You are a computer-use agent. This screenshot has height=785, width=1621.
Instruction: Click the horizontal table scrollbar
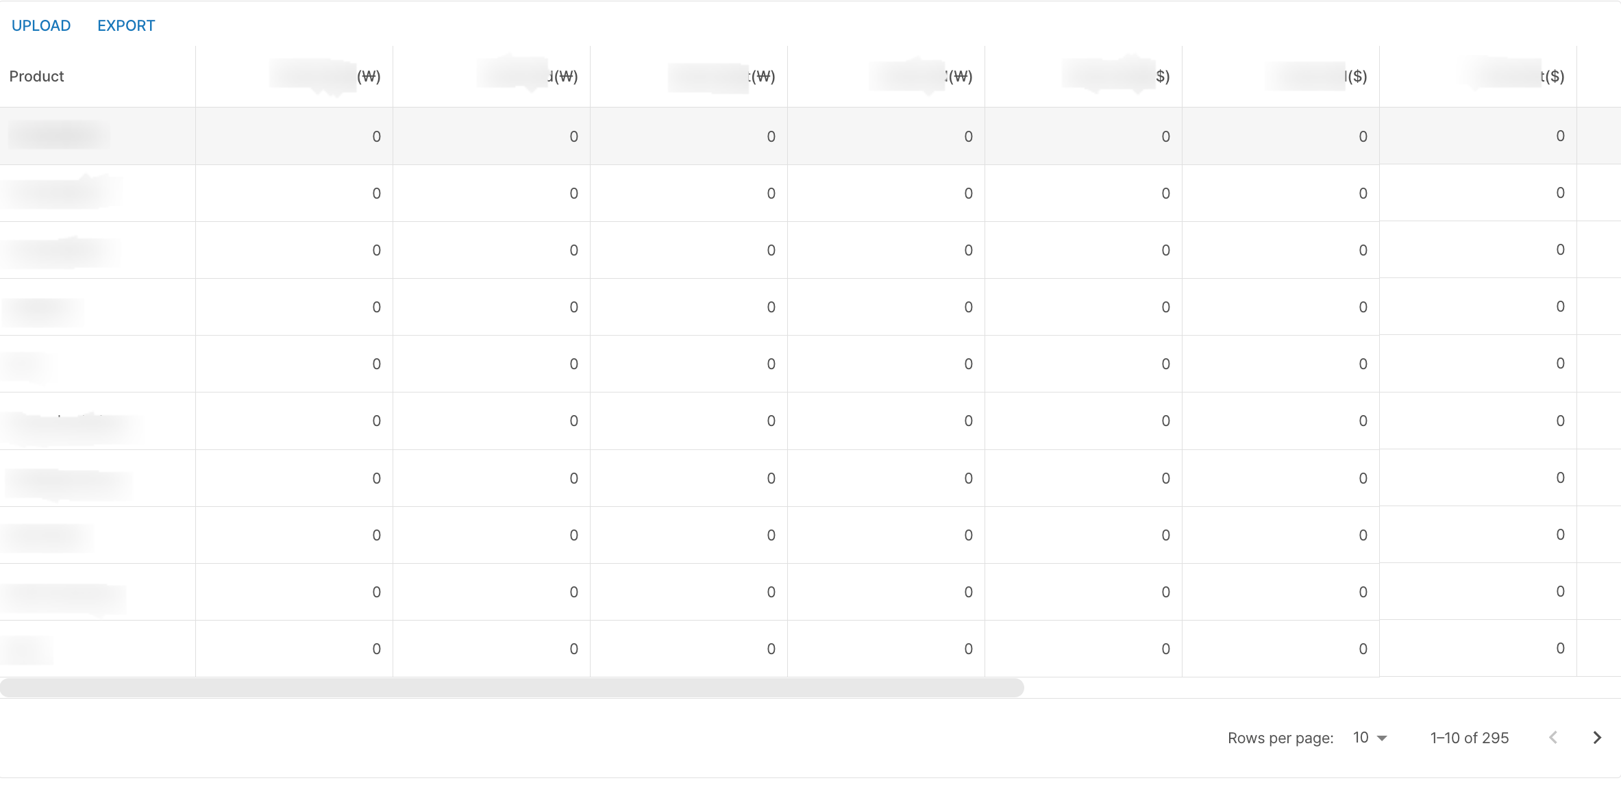(x=511, y=688)
